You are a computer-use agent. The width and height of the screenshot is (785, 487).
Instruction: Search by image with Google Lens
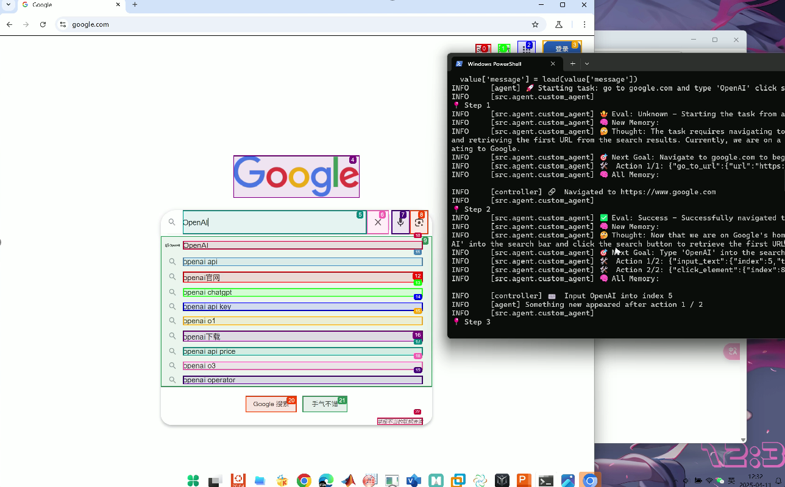[x=419, y=223]
